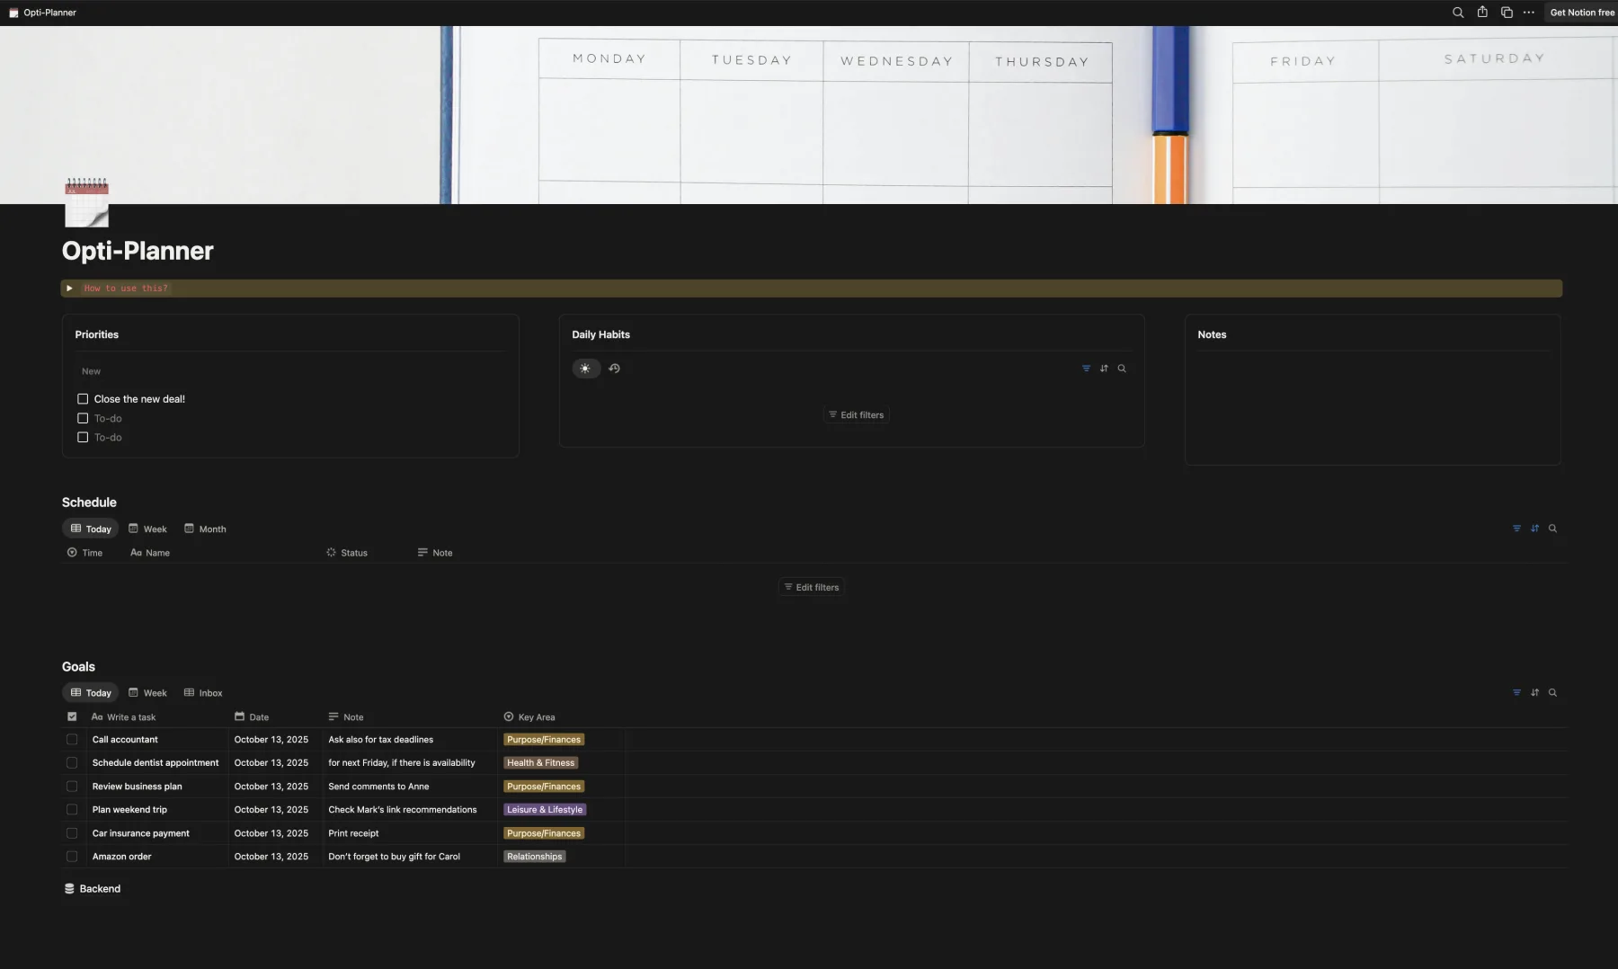1618x969 pixels.
Task: Click the Leisure & Lifestyle tag
Action: [545, 810]
